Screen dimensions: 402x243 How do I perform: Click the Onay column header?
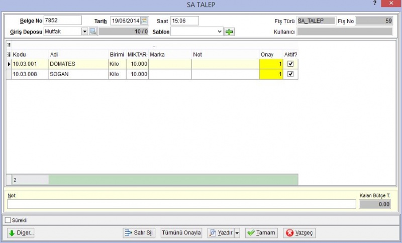click(271, 55)
